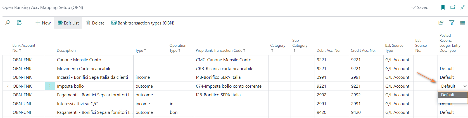Image resolution: width=468 pixels, height=118 pixels.
Task: Open page in new window icon
Action: point(453,7)
